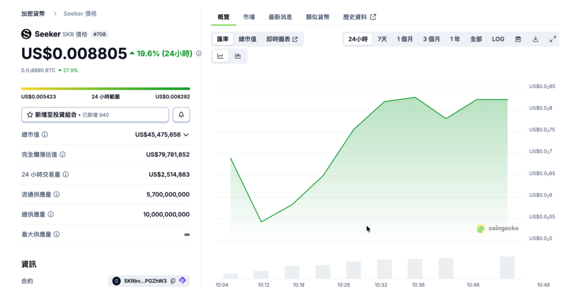Show info for 總供應量
Image resolution: width=566 pixels, height=287 pixels.
click(x=51, y=215)
